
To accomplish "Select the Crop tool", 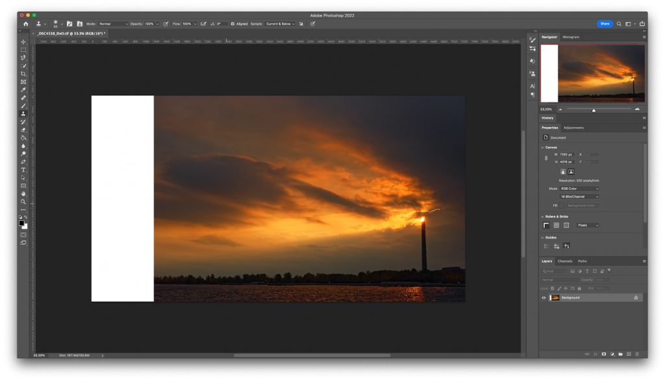I will 23,74.
